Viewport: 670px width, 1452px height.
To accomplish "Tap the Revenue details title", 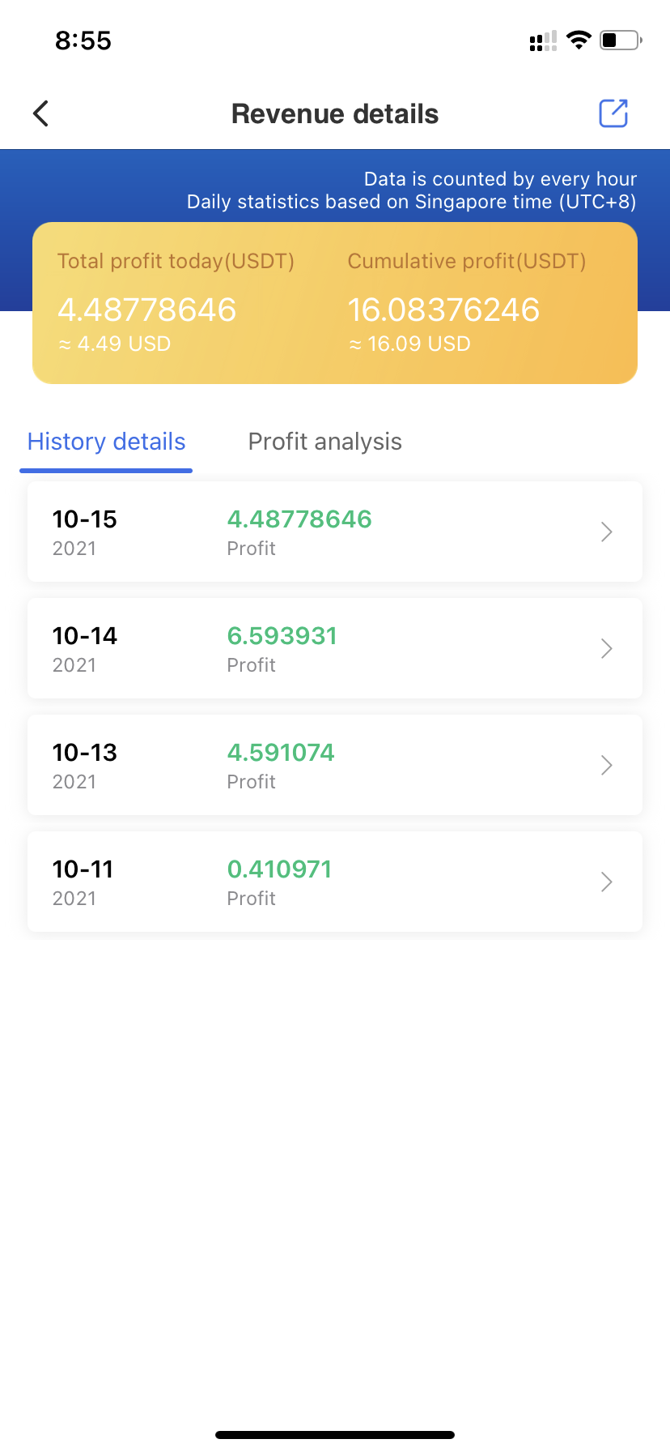I will (x=335, y=114).
